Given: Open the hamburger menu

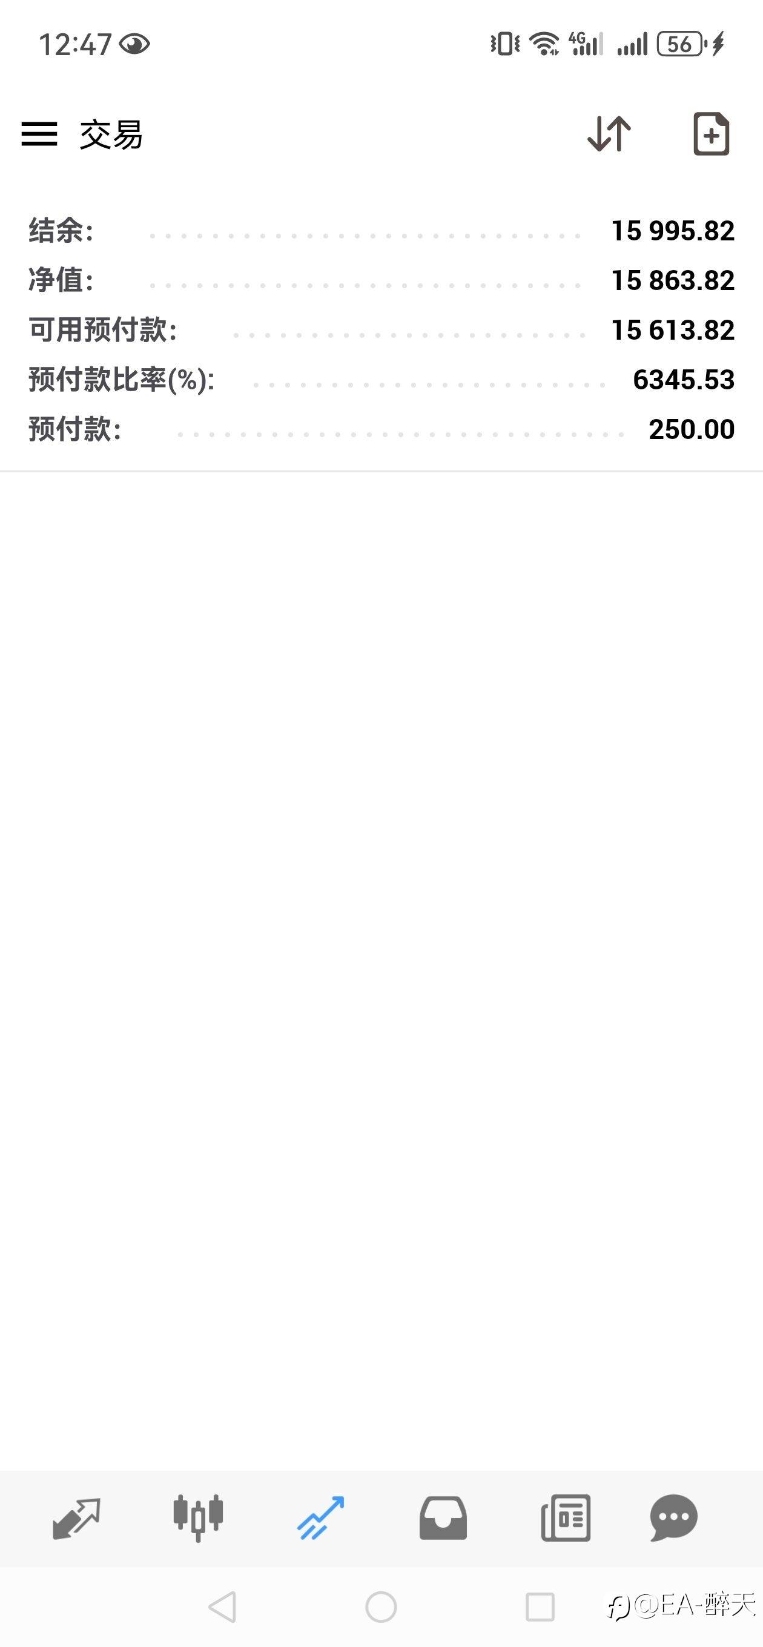Looking at the screenshot, I should [x=39, y=134].
